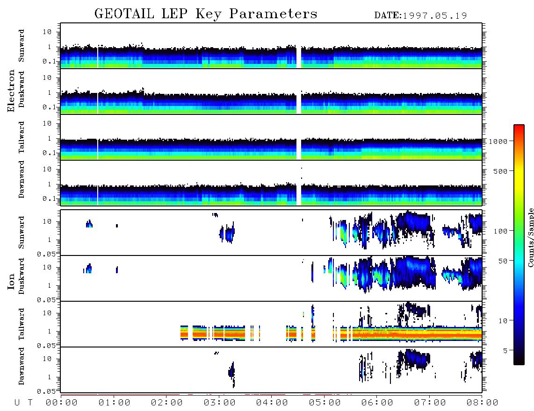This screenshot has width=534, height=411.
Task: Click the Electron Dawnward spectrogram panel
Action: coord(271,183)
